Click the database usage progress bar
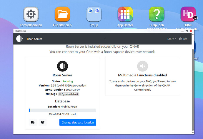203x139 pixels. pos(62,110)
